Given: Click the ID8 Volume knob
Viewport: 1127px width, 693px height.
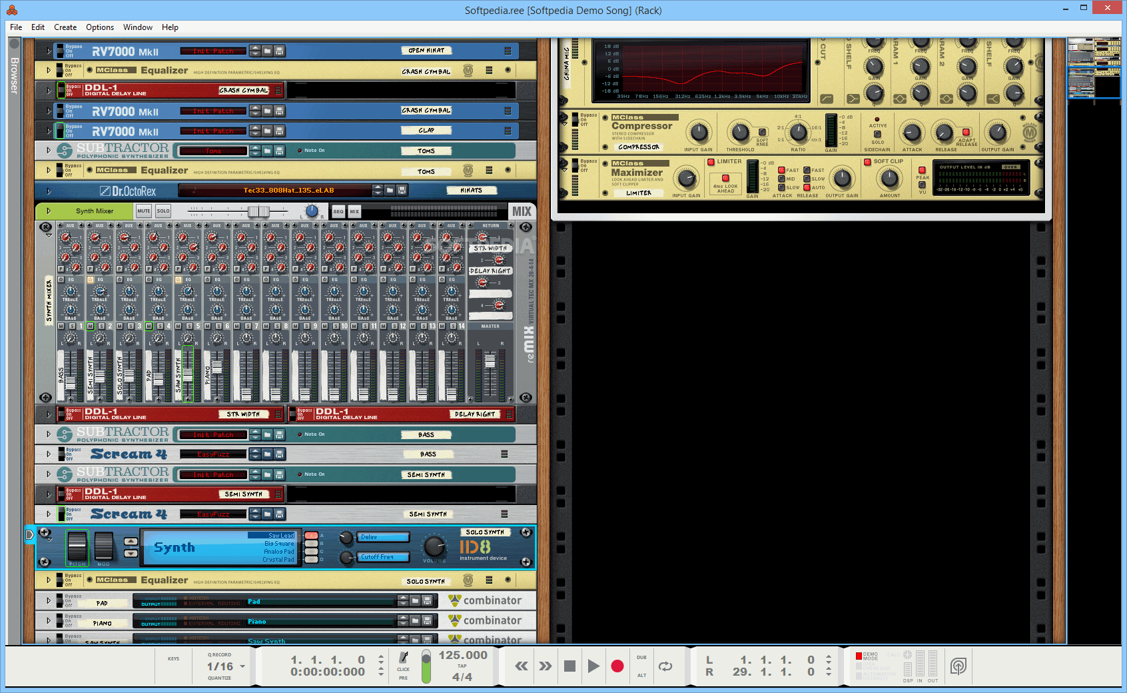Looking at the screenshot, I should point(434,546).
